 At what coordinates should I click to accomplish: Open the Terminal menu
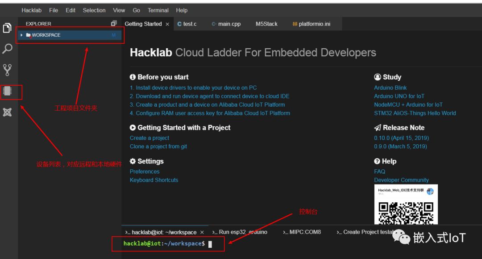[x=158, y=10]
